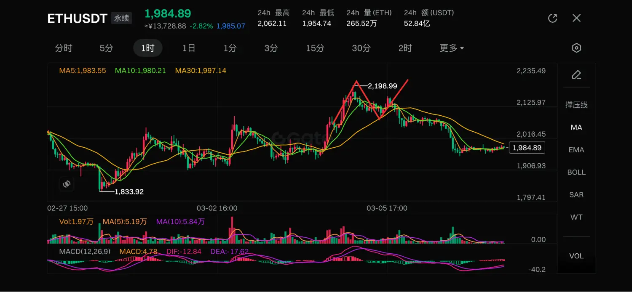The height and width of the screenshot is (292, 632).
Task: Select the pencil drawing tool icon
Action: pos(576,75)
